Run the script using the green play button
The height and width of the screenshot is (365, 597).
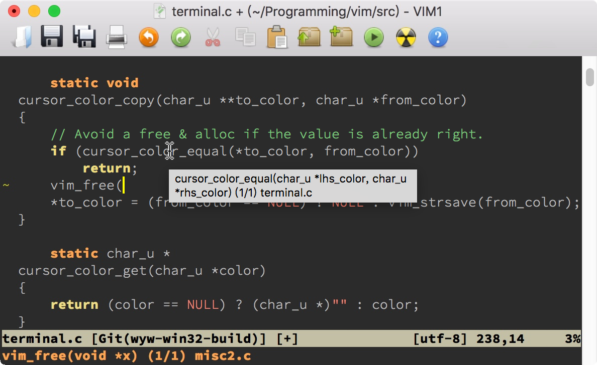(x=373, y=37)
